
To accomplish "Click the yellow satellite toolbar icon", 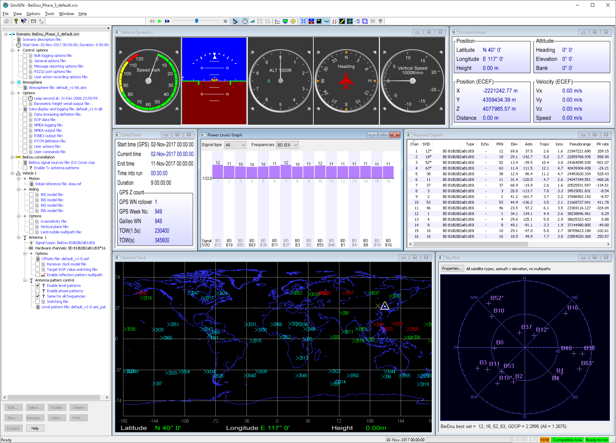I will [342, 21].
